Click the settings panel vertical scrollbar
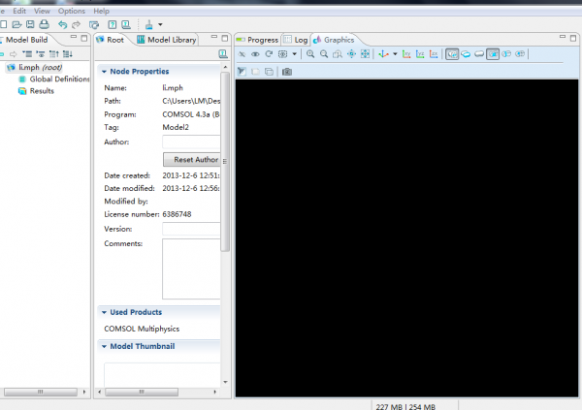Image resolution: width=582 pixels, height=410 pixels. (225, 162)
